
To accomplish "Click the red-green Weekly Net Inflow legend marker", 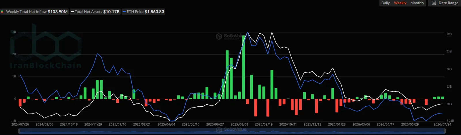I will coord(2,12).
